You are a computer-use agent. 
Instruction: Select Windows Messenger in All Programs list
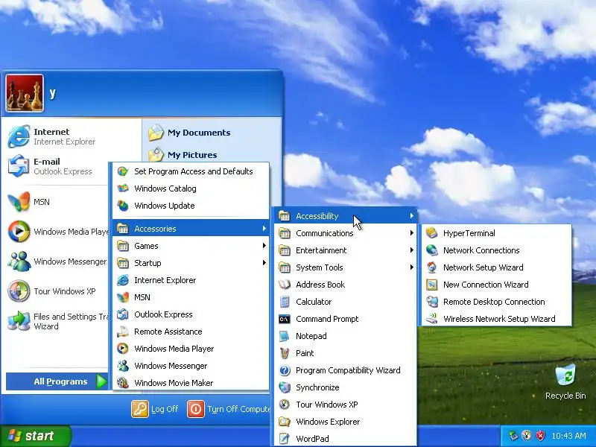click(191, 366)
